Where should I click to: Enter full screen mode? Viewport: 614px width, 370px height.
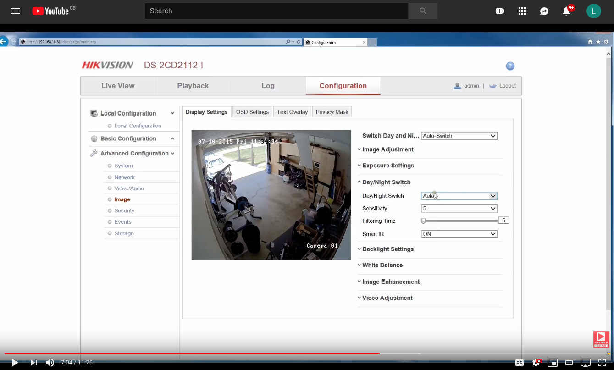pos(602,363)
